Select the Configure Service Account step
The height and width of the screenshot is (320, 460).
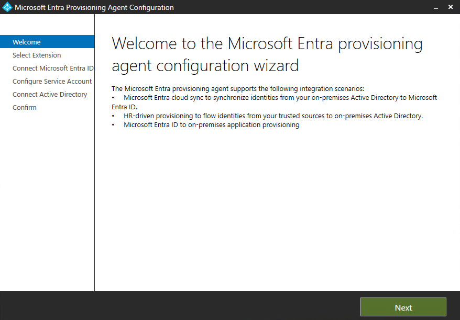(x=52, y=81)
